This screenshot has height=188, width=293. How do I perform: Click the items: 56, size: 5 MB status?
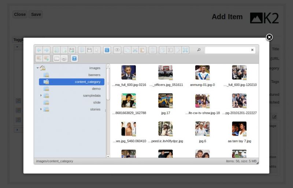pyautogui.click(x=241, y=161)
